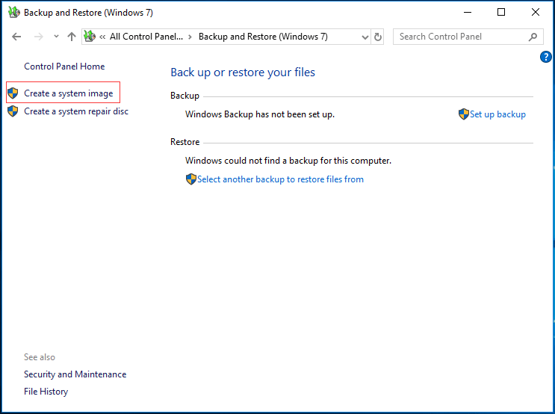
Task: Click the search magnifier icon
Action: click(533, 37)
